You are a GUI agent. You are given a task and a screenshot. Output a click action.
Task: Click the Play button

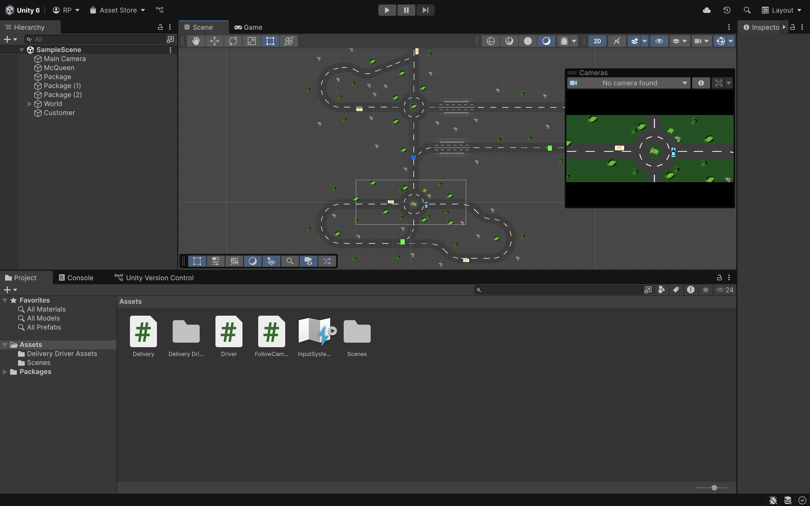[x=387, y=10]
